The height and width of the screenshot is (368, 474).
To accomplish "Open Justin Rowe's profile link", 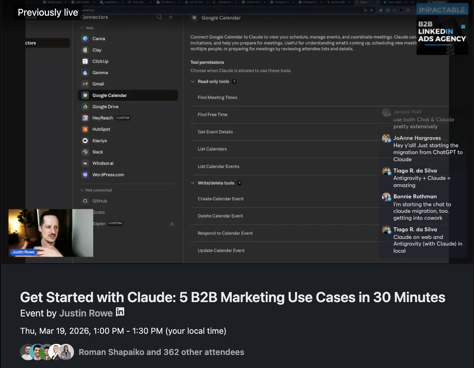I will point(86,313).
